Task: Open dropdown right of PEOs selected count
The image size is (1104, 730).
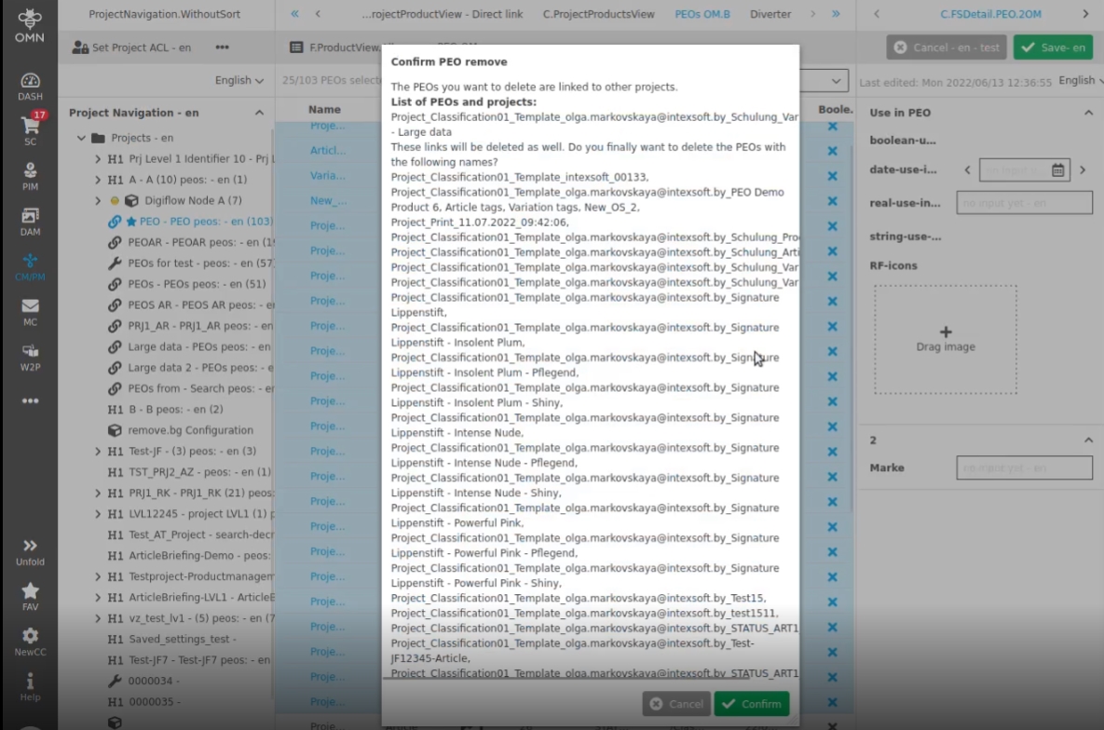Action: pos(836,80)
